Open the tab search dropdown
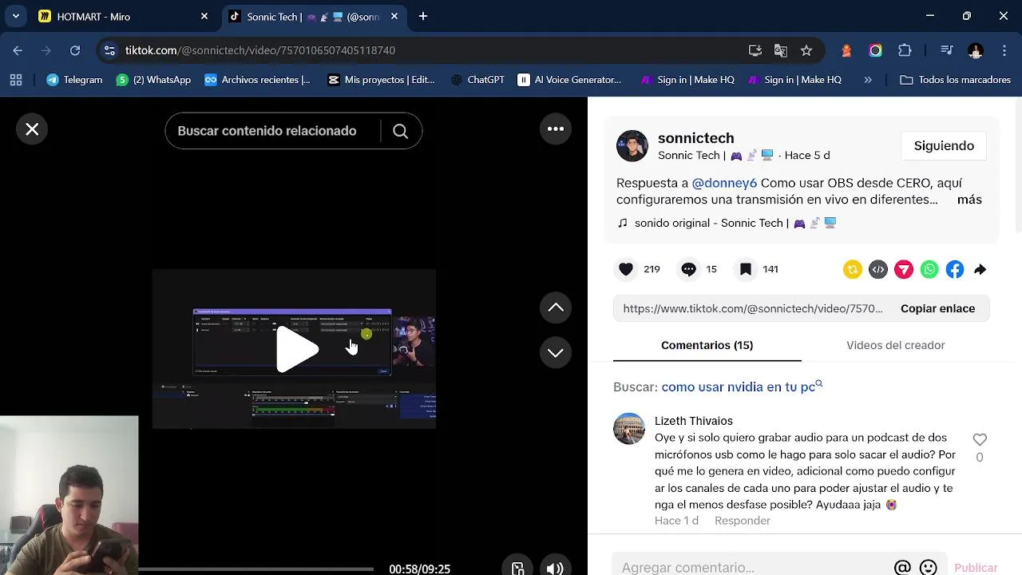The width and height of the screenshot is (1022, 575). pyautogui.click(x=15, y=16)
